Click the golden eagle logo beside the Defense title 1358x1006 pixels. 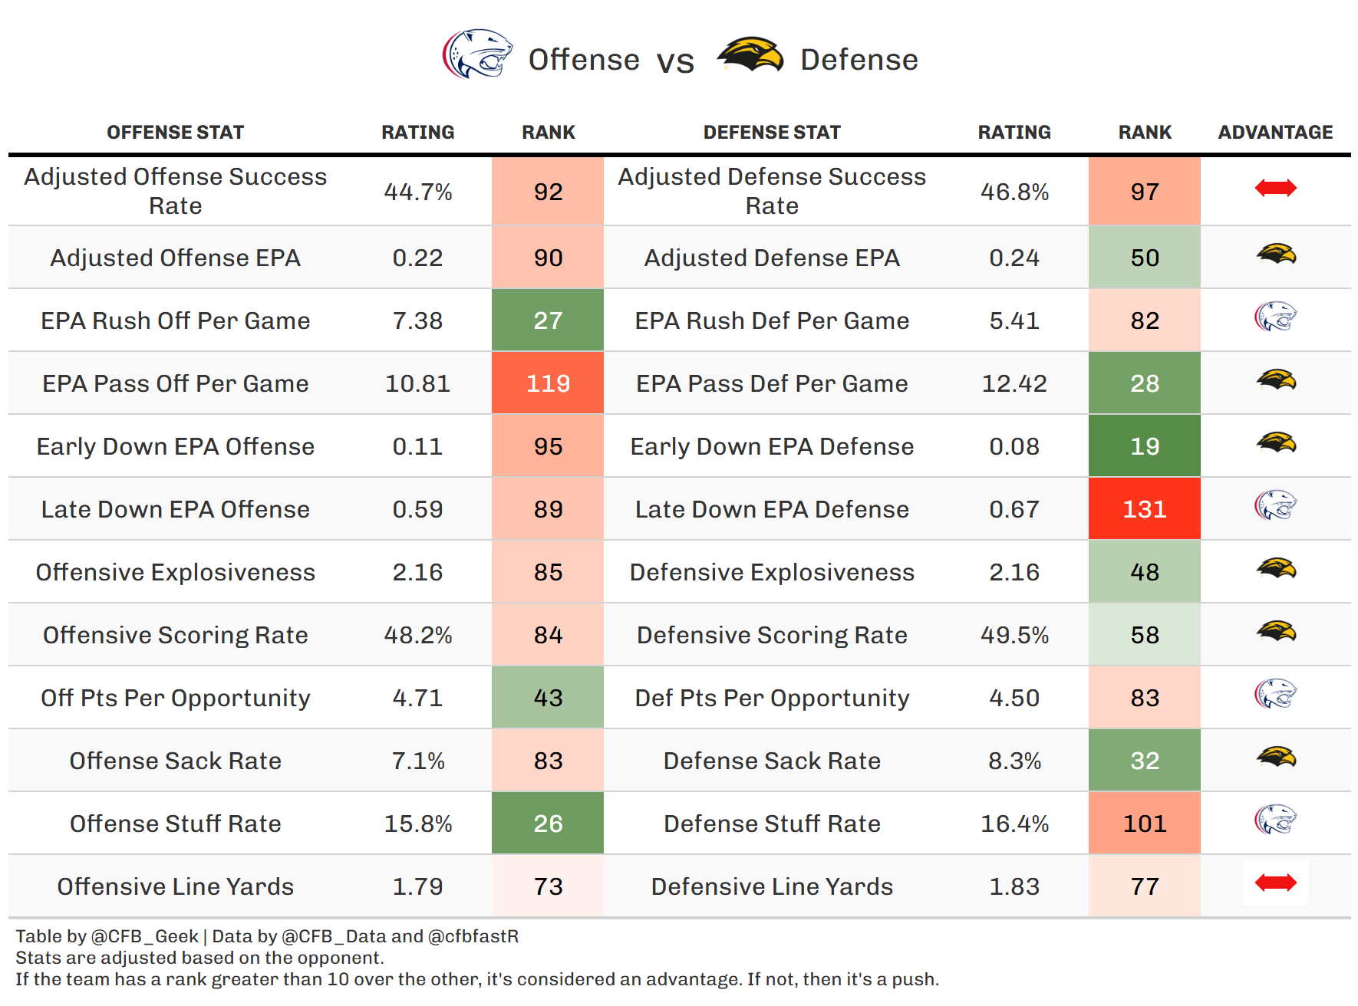pyautogui.click(x=750, y=55)
